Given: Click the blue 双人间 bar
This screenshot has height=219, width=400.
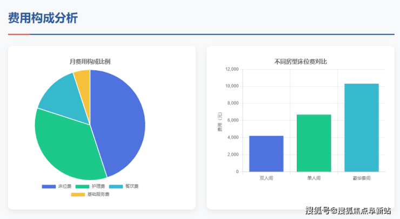Looking at the screenshot, I should click(x=266, y=154).
